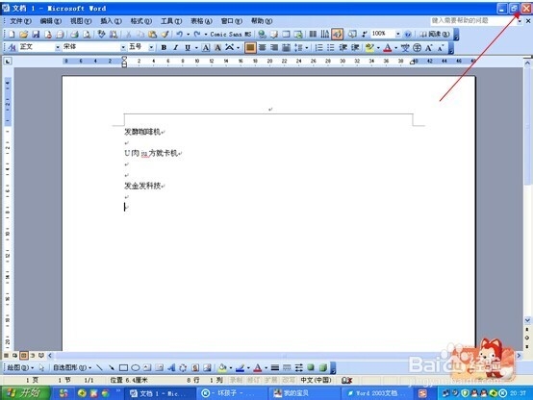Open the underline style dropdown arrow
The width and height of the screenshot is (533, 400).
pos(196,48)
